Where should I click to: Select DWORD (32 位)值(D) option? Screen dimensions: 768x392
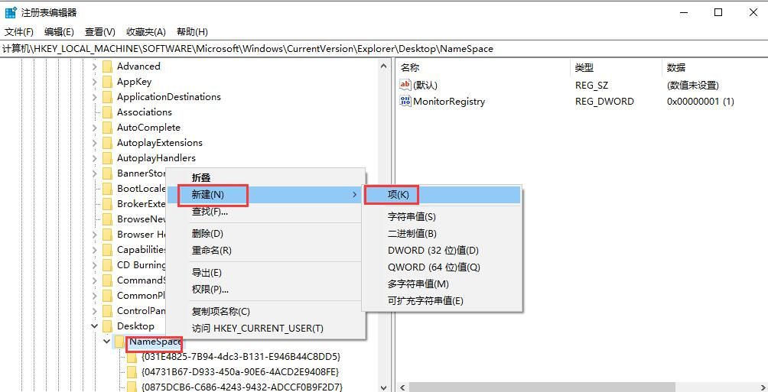(433, 251)
